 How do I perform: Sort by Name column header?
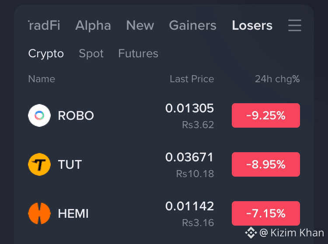click(x=42, y=79)
